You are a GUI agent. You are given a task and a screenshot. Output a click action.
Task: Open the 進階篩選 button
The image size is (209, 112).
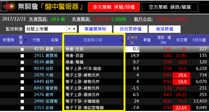click(164, 29)
